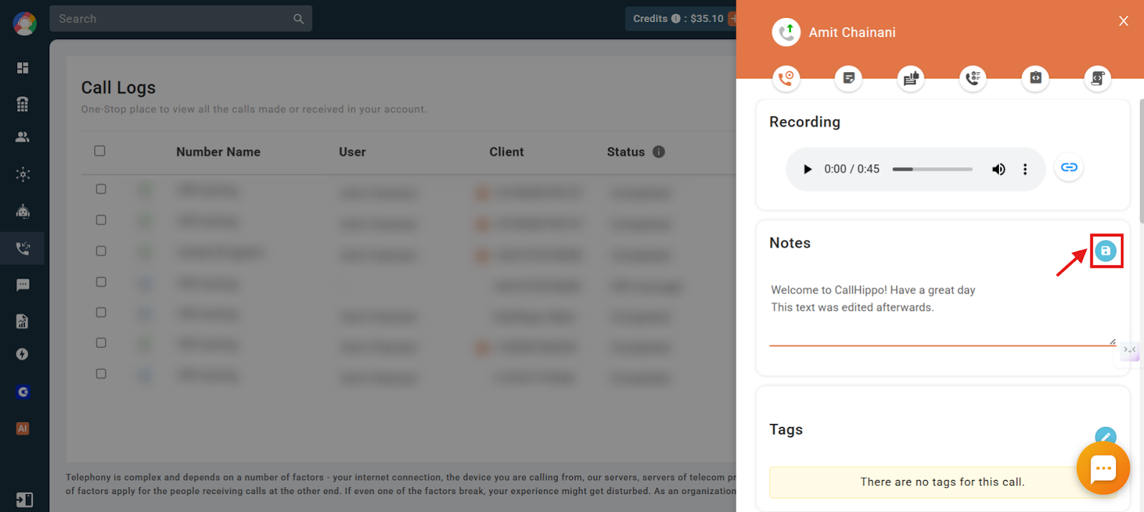Viewport: 1144px width, 512px height.
Task: Sort by the Number Name column header
Action: tap(218, 152)
